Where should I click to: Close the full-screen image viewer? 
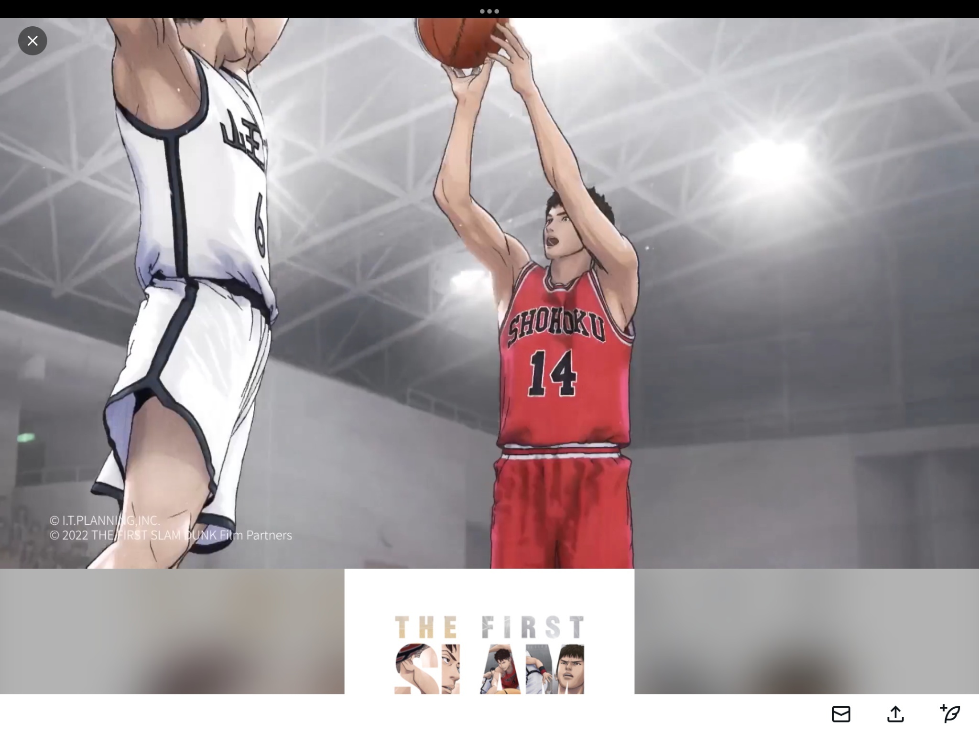click(x=33, y=41)
